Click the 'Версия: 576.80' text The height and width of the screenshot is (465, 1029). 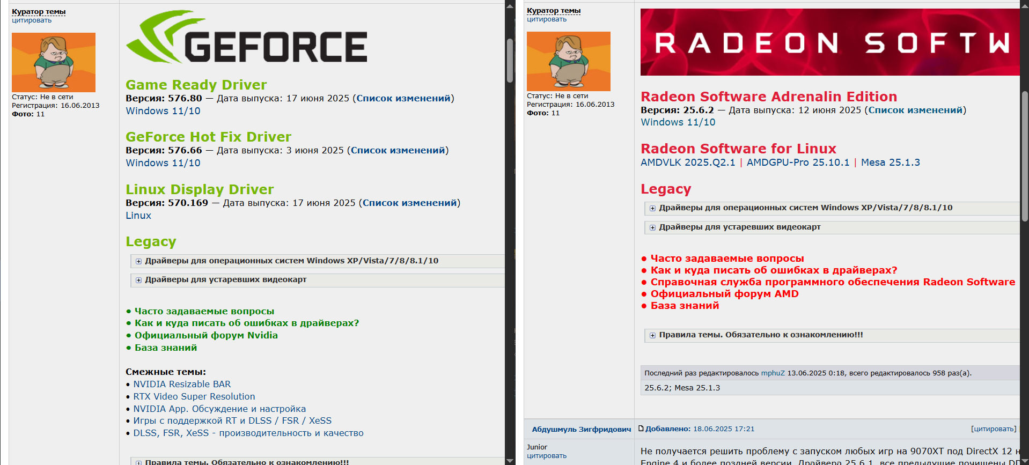coord(164,98)
